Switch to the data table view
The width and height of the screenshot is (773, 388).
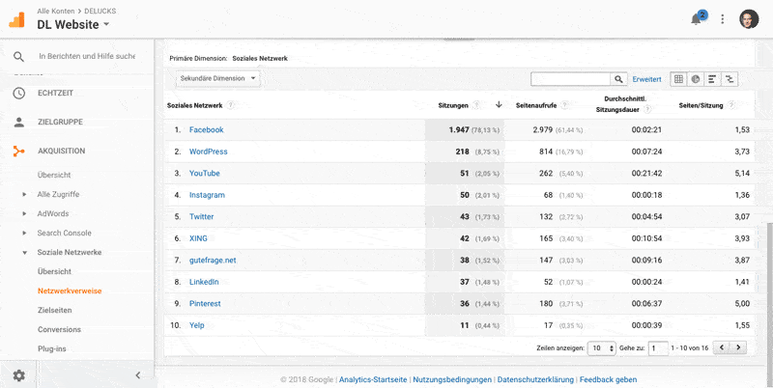679,79
